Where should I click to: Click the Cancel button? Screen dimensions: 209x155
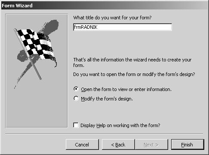(82, 145)
